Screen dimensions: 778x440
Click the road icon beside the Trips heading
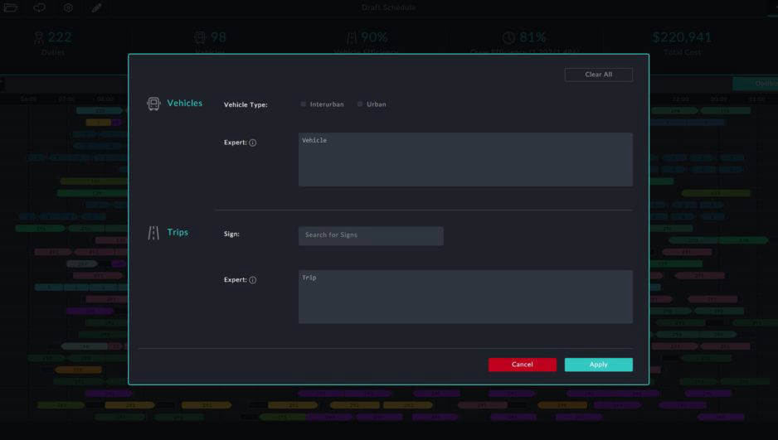(x=153, y=233)
